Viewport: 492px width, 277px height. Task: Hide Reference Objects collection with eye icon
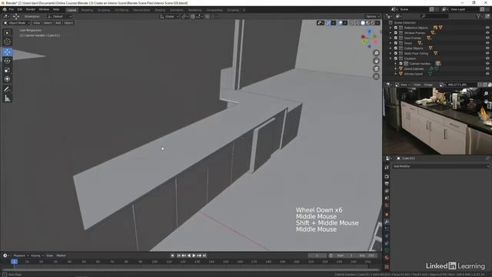coord(487,28)
